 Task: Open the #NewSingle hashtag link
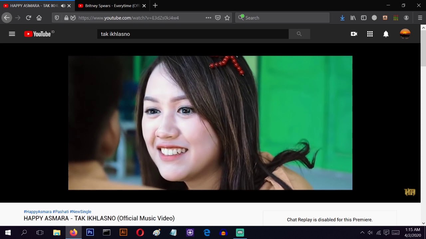(x=81, y=212)
